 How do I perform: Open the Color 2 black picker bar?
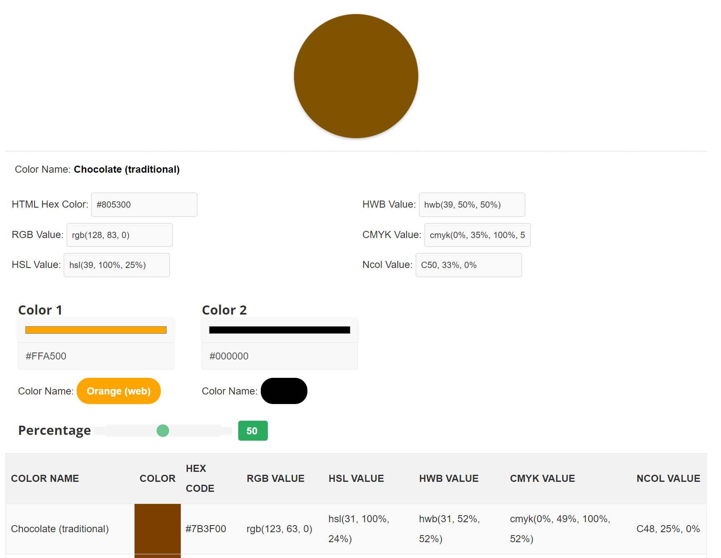coord(279,330)
